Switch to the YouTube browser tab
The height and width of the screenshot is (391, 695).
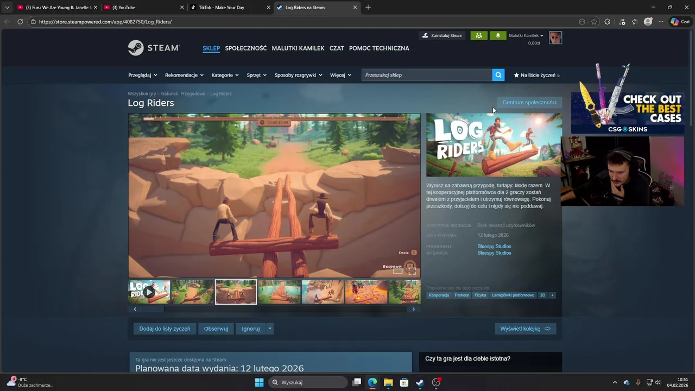143,7
